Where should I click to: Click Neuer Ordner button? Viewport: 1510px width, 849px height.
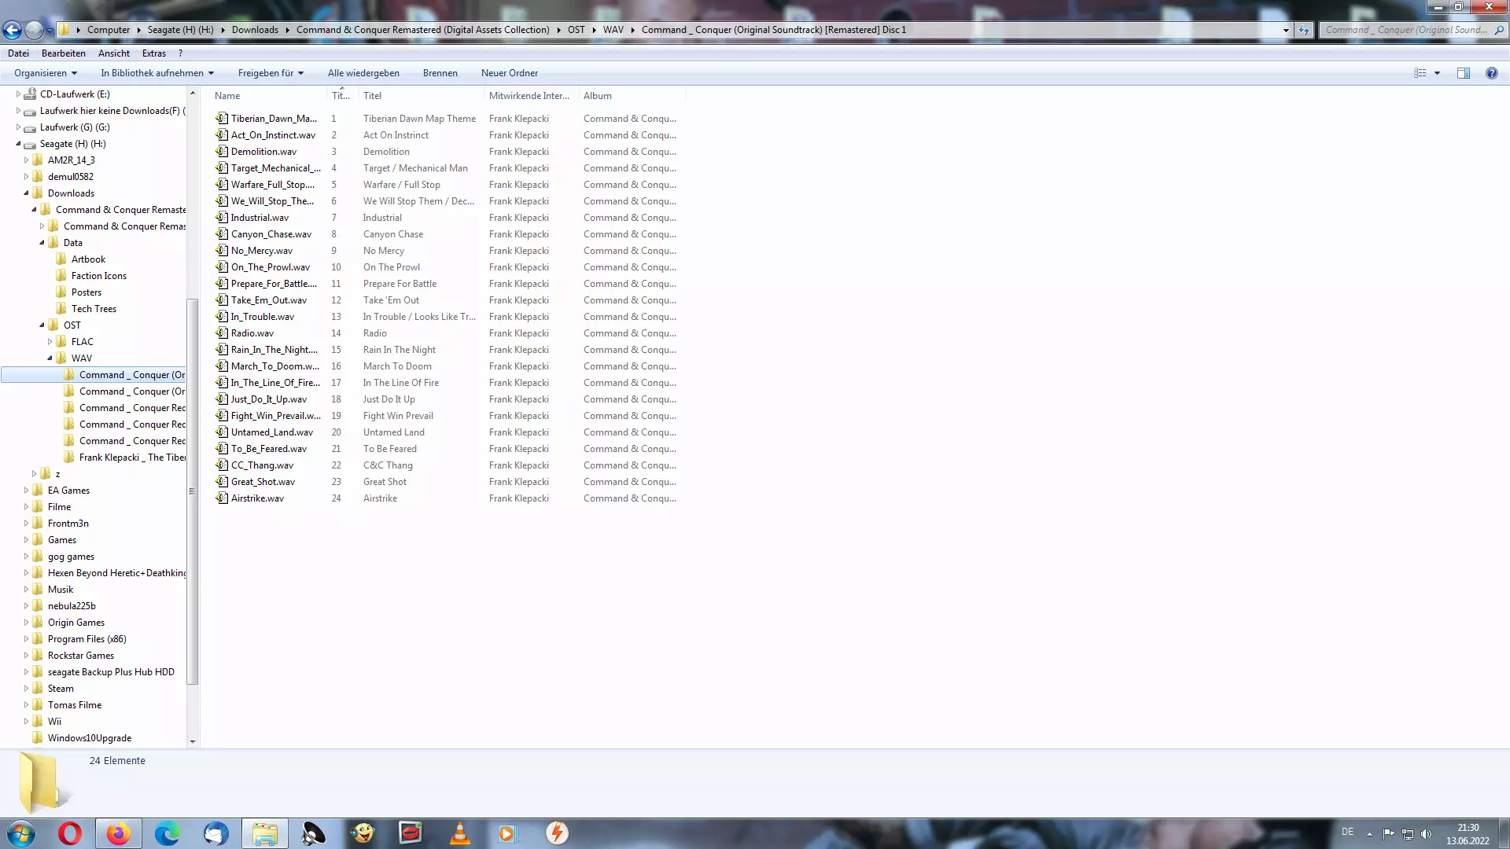[x=510, y=73]
